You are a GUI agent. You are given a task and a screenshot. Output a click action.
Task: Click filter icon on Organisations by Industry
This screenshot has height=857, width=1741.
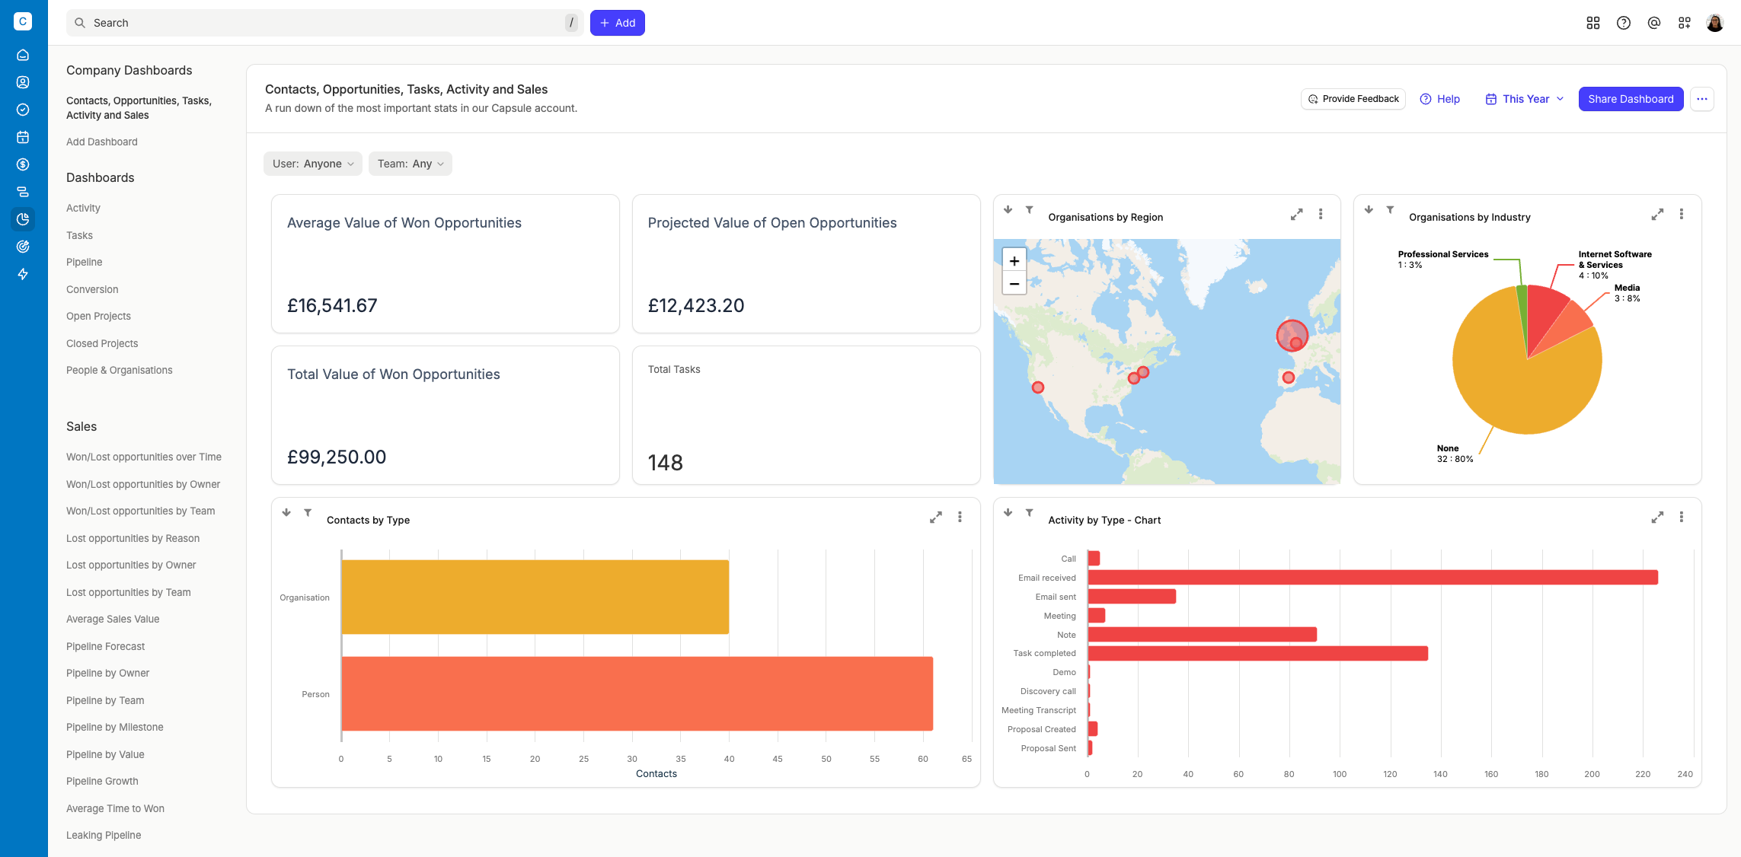coord(1390,210)
